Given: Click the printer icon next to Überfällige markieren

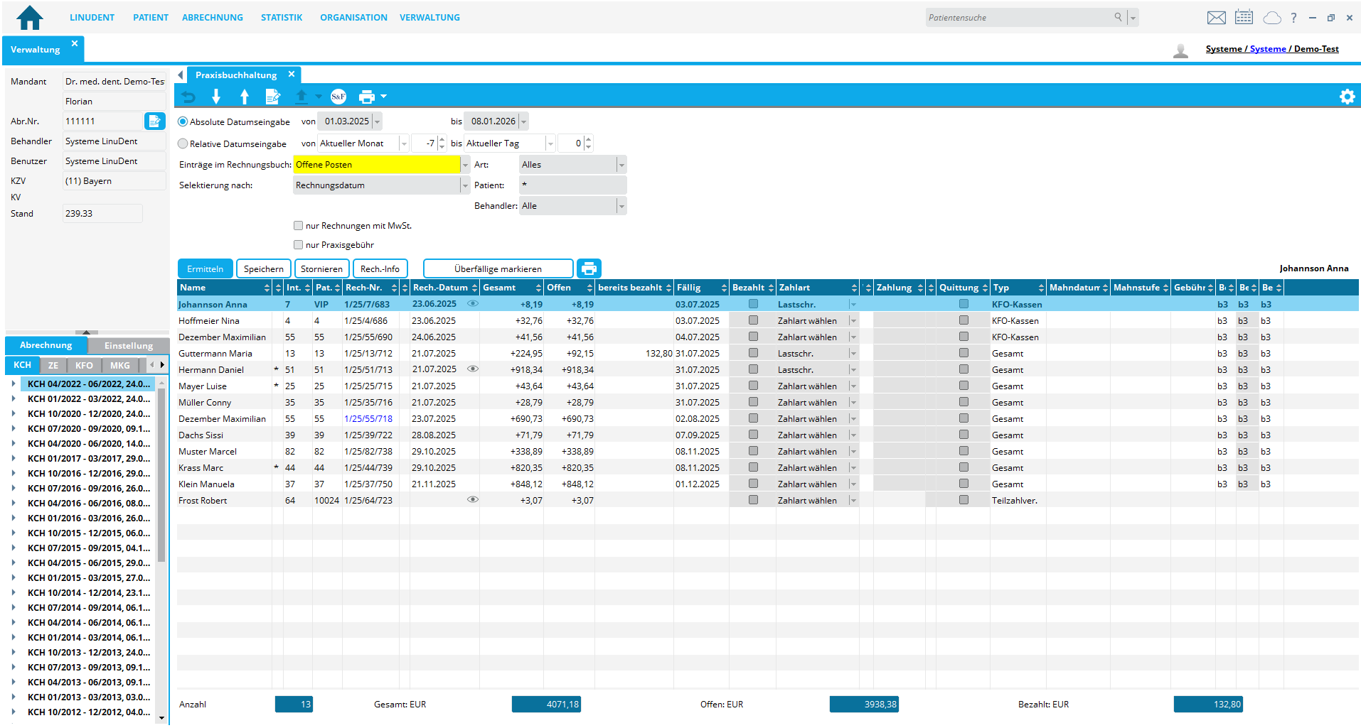Looking at the screenshot, I should (x=589, y=268).
